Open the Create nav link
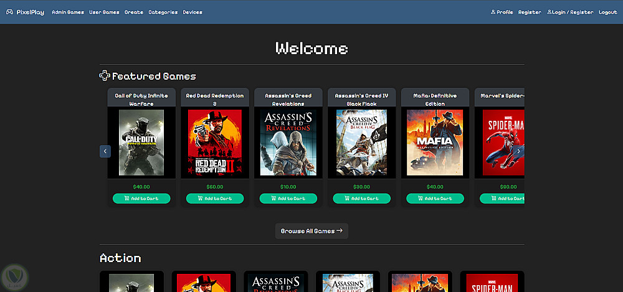623x292 pixels. tap(134, 12)
